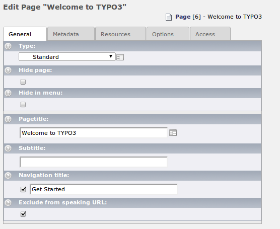
Task: Click the Page link in the header path
Action: tap(183, 17)
